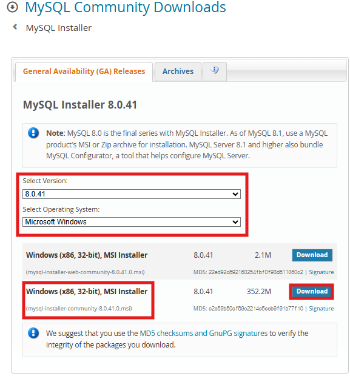Click the Select Operating System label

61,209
